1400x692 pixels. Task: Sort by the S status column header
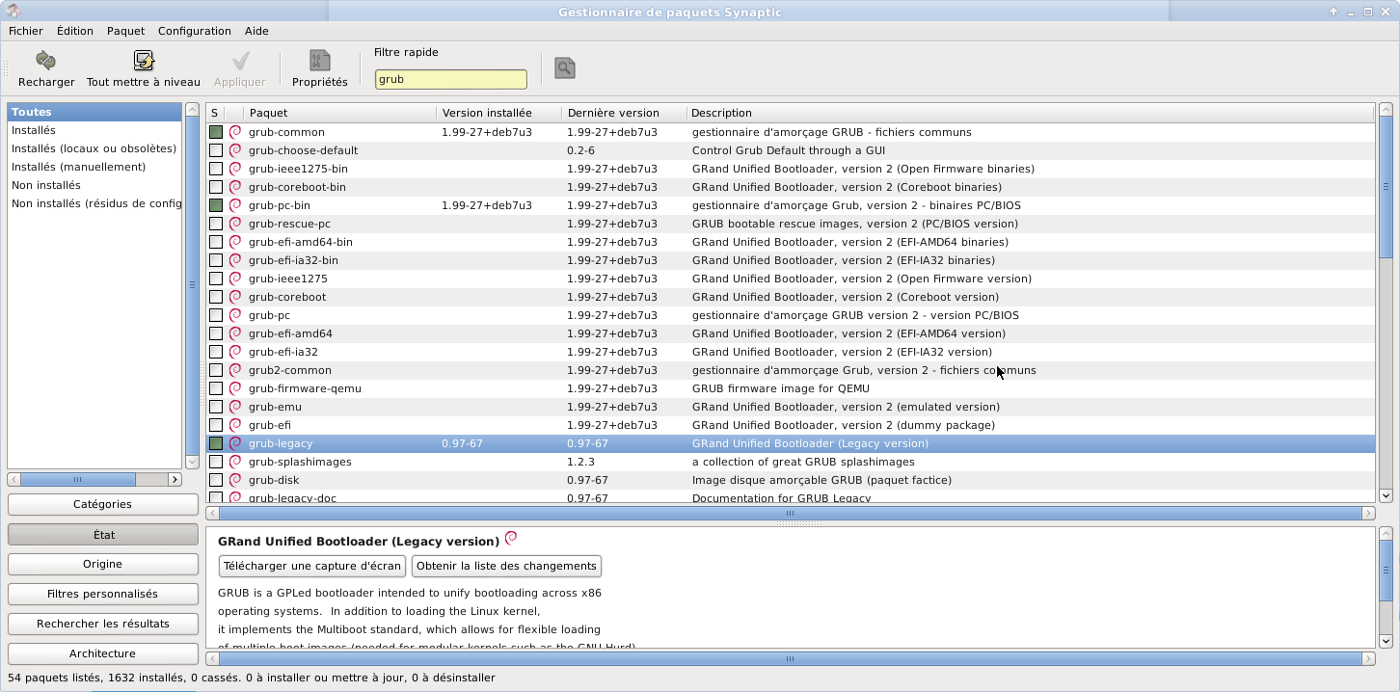tap(214, 113)
